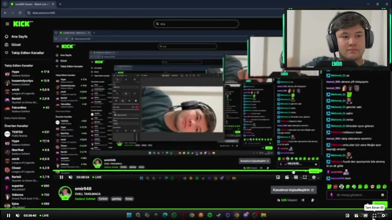
Task: Select the Sadece Sohbet category link
Action: [85, 199]
